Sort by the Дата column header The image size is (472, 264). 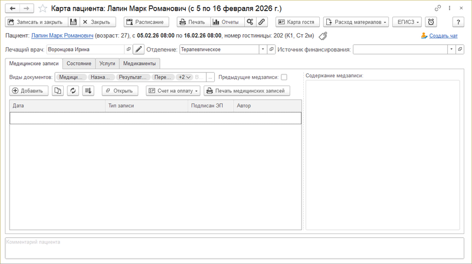click(x=57, y=106)
